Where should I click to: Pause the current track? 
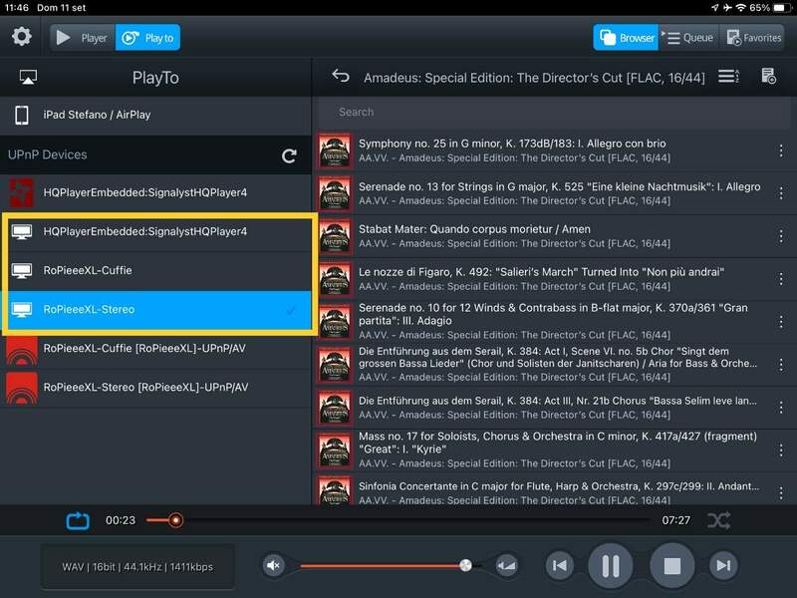click(x=610, y=566)
